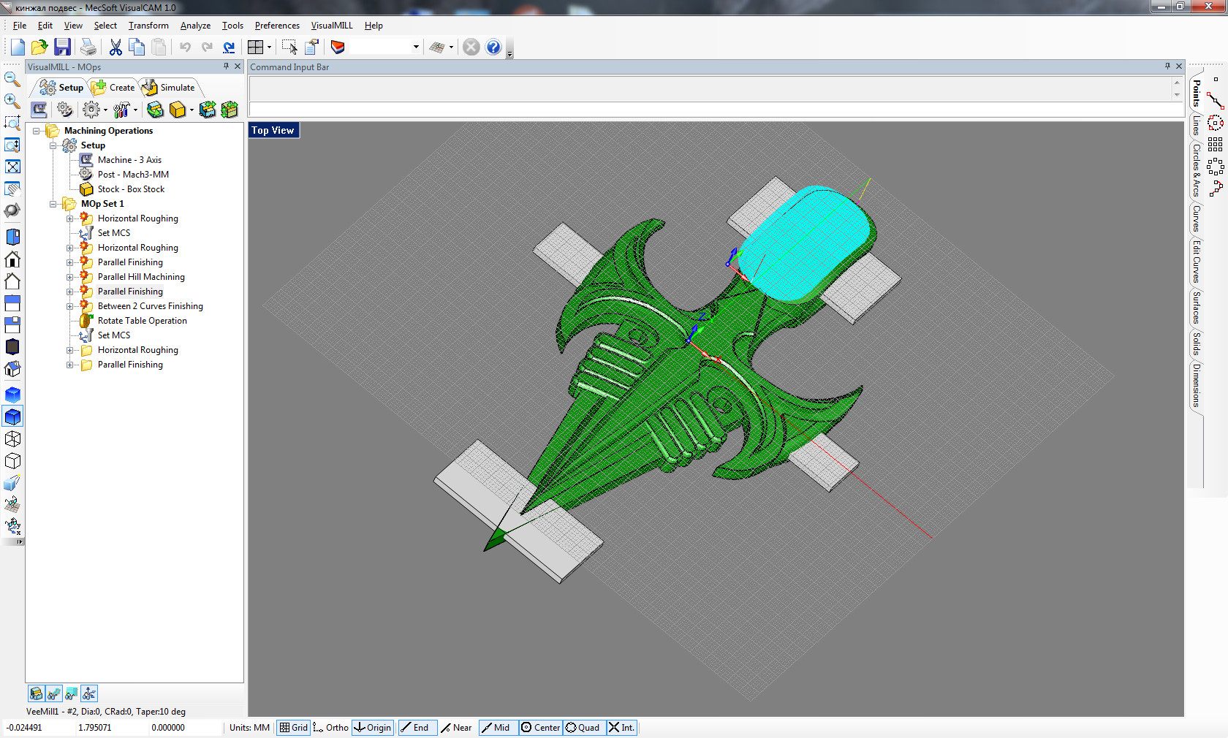Click the Save file icon

63,47
